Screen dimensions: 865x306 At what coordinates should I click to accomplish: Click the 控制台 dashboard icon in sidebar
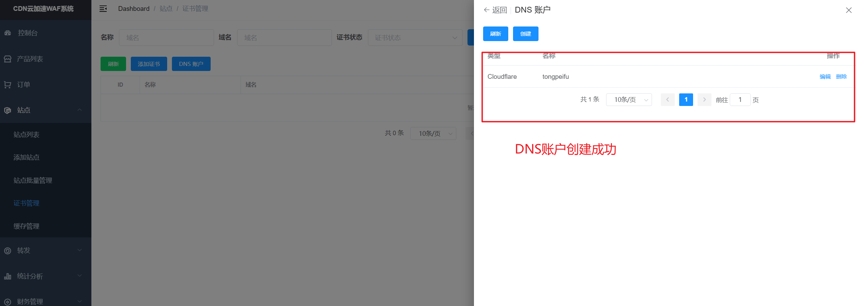8,33
